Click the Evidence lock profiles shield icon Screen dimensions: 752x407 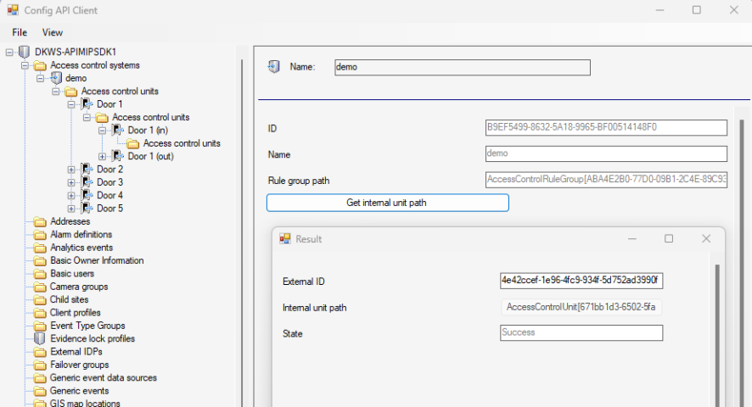pyautogui.click(x=40, y=338)
